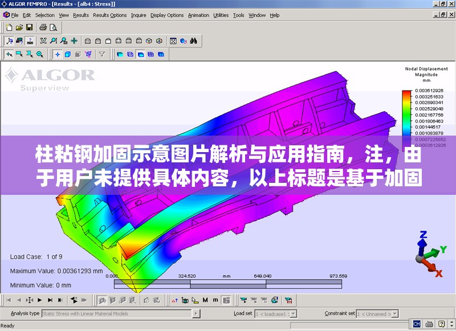Open the Animation menu

click(198, 15)
